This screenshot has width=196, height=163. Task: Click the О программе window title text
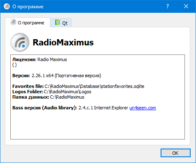pyautogui.click(x=28, y=7)
